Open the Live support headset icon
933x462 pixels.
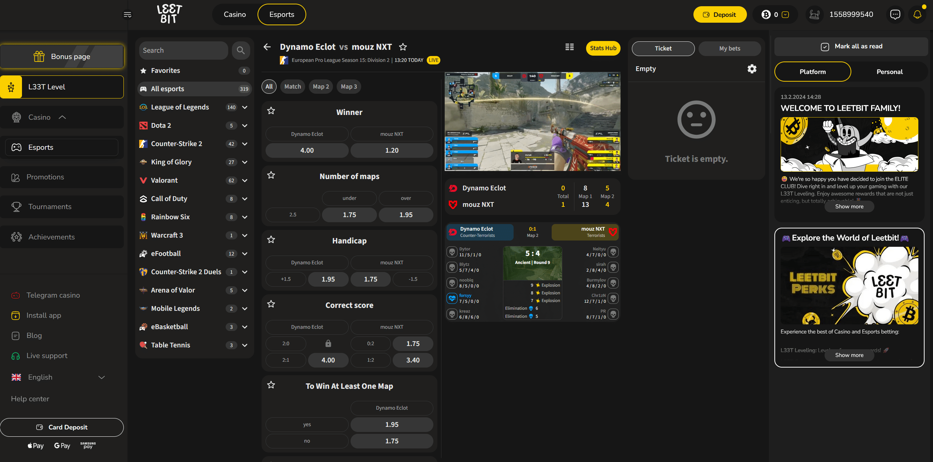16,355
